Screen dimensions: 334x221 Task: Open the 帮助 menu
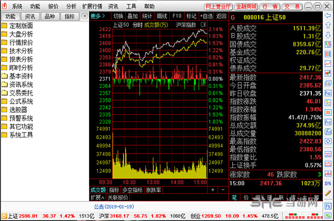click(149, 6)
